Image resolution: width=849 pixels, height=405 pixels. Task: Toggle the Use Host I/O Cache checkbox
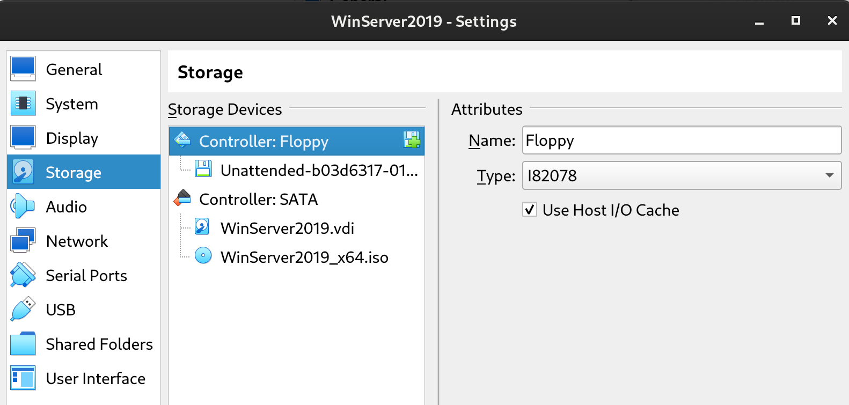click(530, 210)
